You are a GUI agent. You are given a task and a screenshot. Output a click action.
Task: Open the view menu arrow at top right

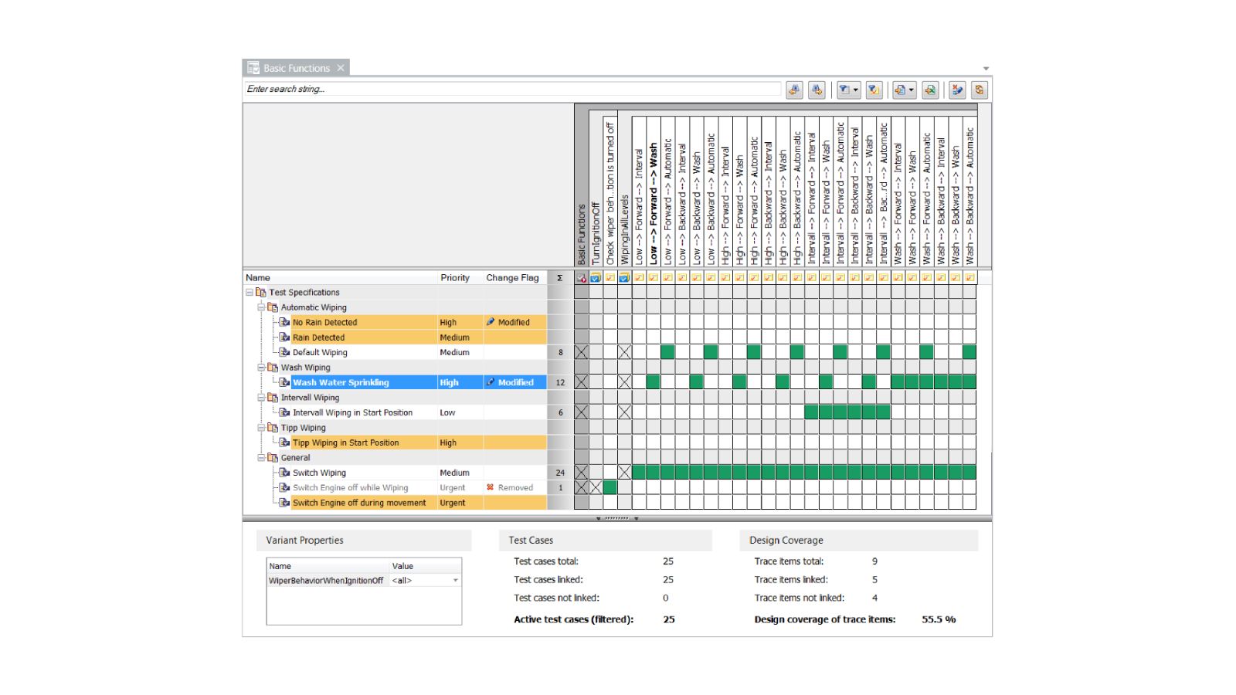point(986,69)
